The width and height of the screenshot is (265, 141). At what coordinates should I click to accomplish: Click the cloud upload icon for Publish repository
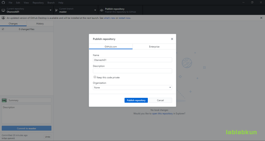[x=101, y=10]
